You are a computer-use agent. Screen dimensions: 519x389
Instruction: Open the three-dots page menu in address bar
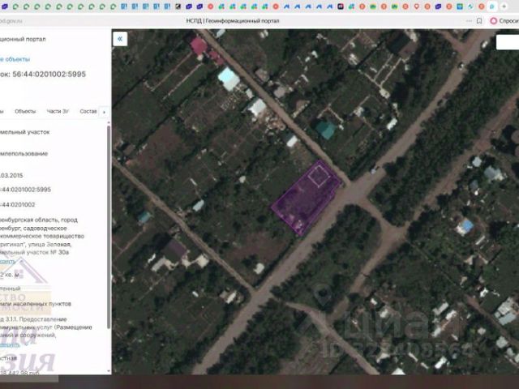click(469, 21)
